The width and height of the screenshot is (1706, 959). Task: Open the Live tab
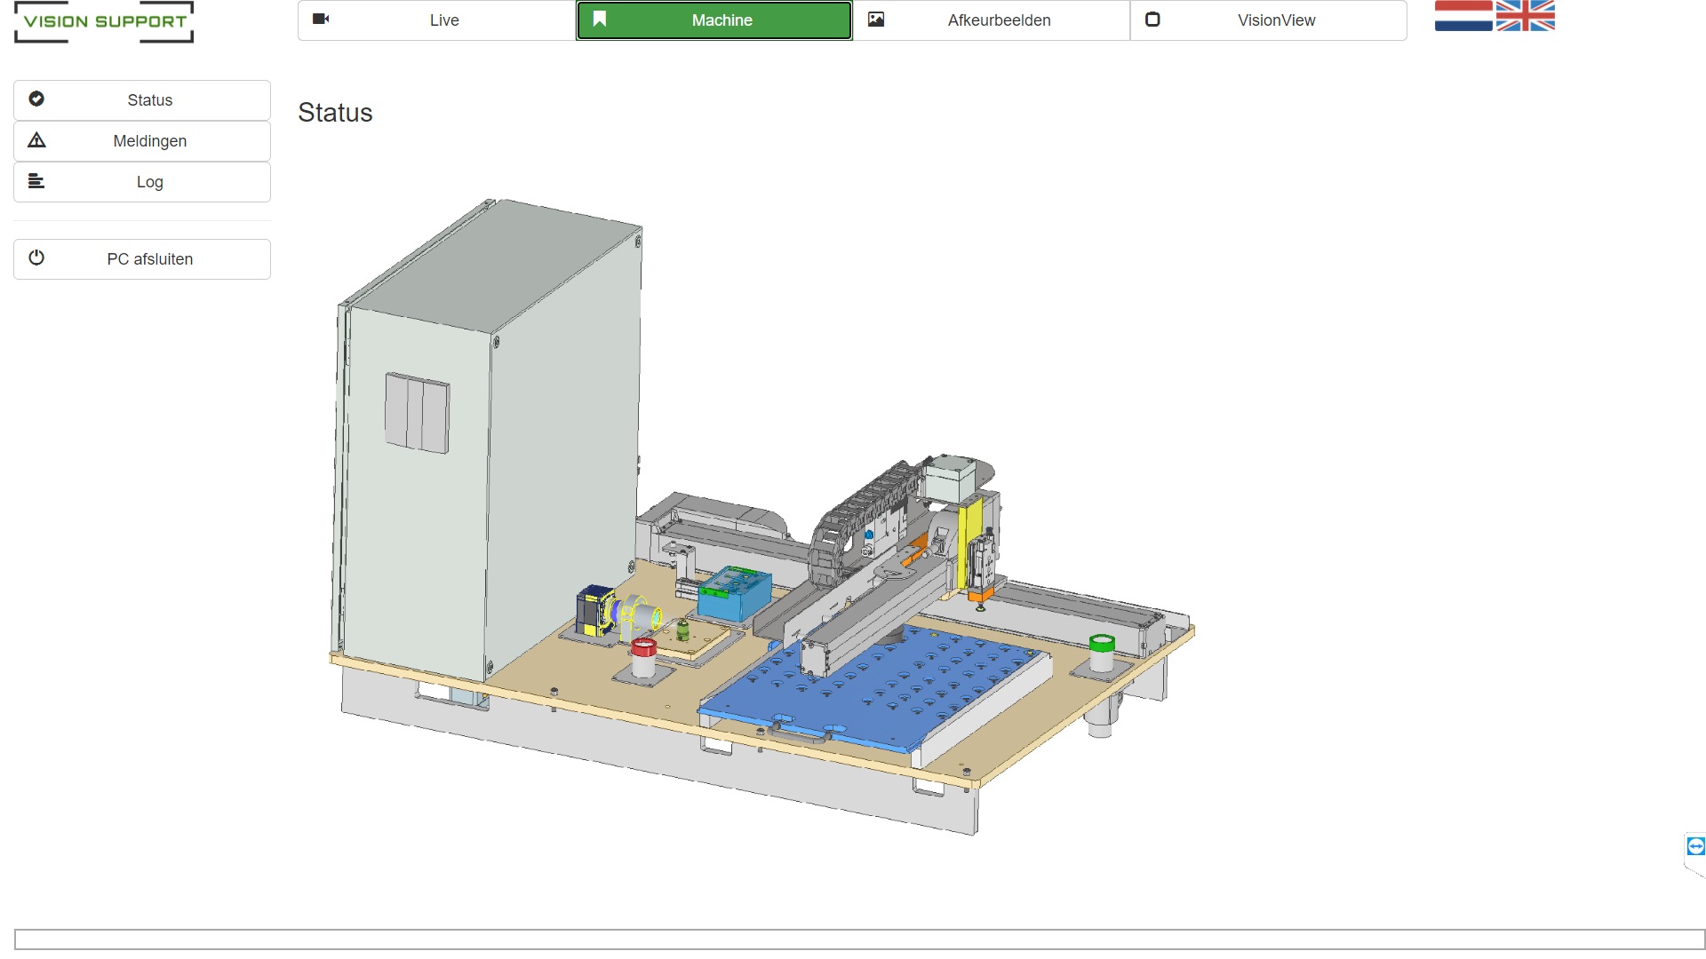[x=444, y=20]
